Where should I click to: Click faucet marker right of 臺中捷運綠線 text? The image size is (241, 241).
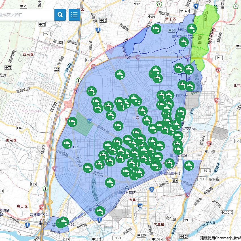pyautogui.click(x=110, y=183)
